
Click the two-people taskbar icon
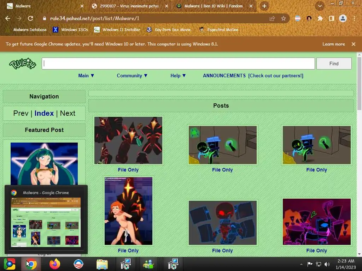(148, 264)
